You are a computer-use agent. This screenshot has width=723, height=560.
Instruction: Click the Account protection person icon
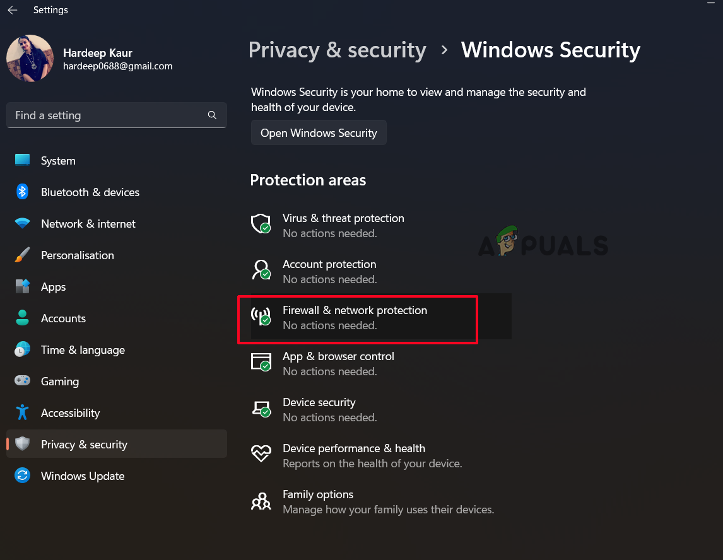pyautogui.click(x=261, y=270)
